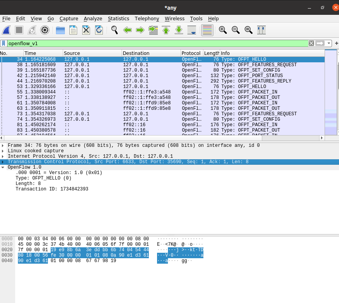Image resolution: width=339 pixels, height=303 pixels.
Task: Collapse the OpenFlow 1.0 tree section
Action: 3,167
